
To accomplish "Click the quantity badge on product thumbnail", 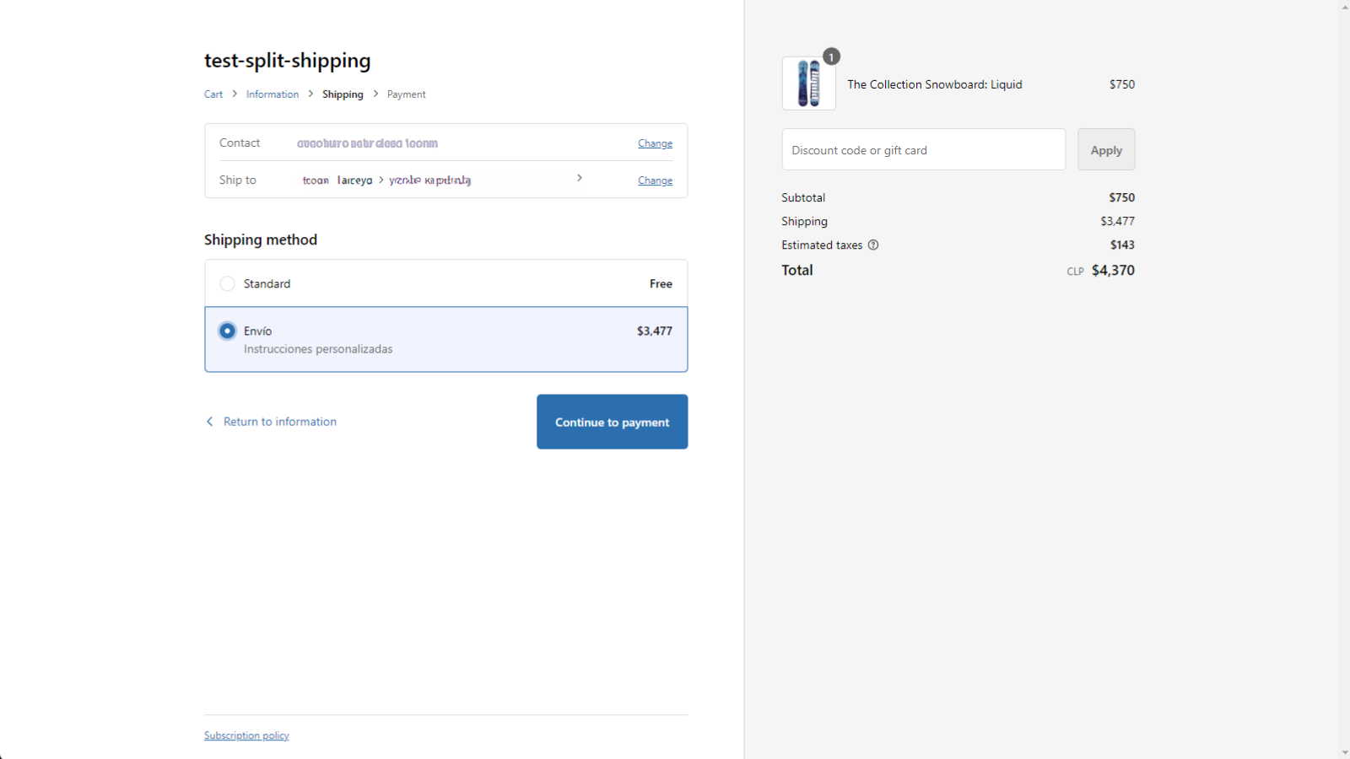I will click(831, 57).
